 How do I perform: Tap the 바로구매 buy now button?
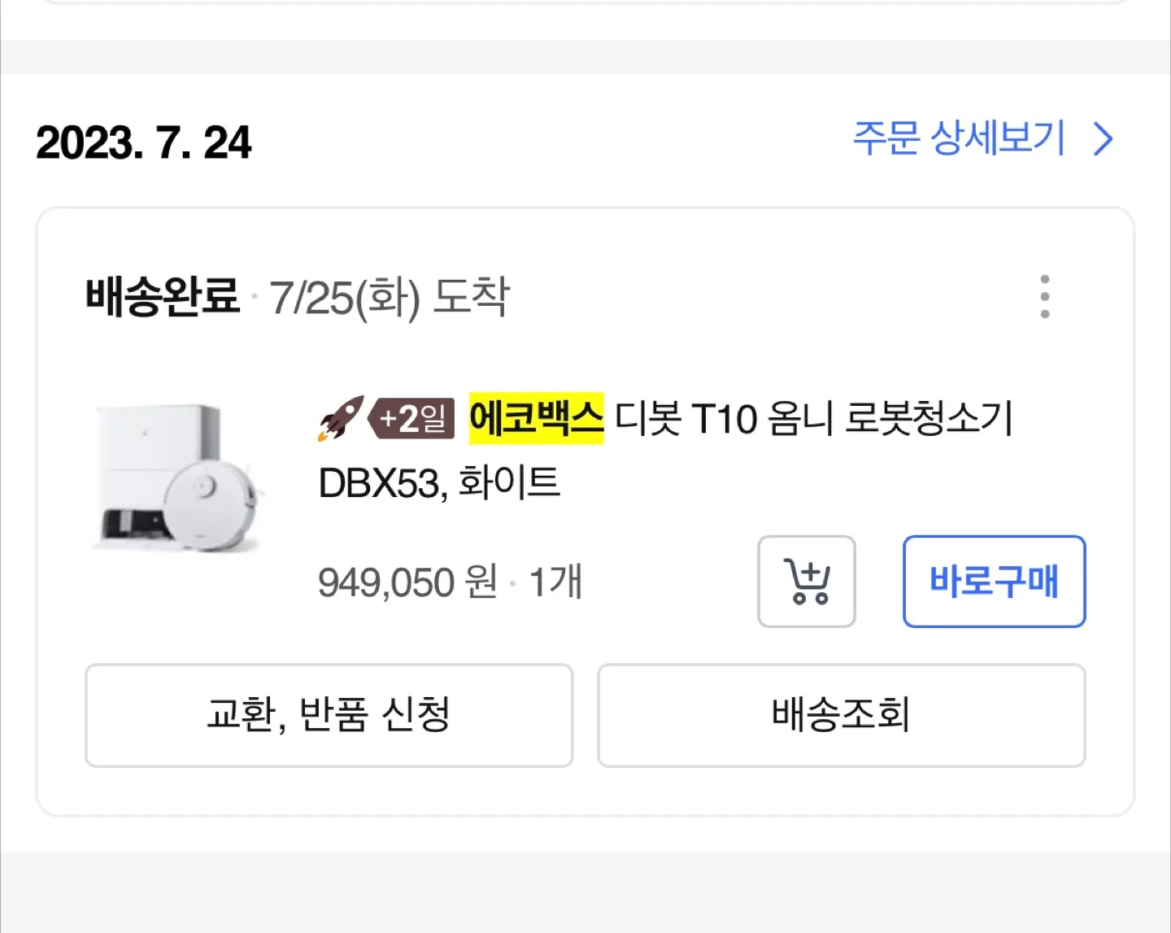(x=995, y=582)
